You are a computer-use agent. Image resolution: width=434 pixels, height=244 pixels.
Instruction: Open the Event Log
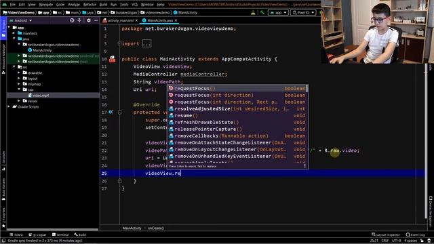[415, 235]
